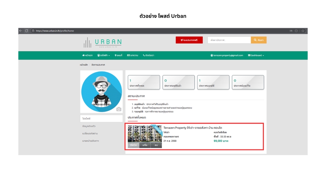The image size is (326, 183).
Task: Click the ลบ button on the listing
Action: tap(156, 145)
